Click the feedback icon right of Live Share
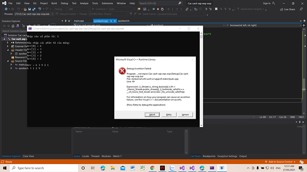The width and height of the screenshot is (307, 172). [x=301, y=9]
